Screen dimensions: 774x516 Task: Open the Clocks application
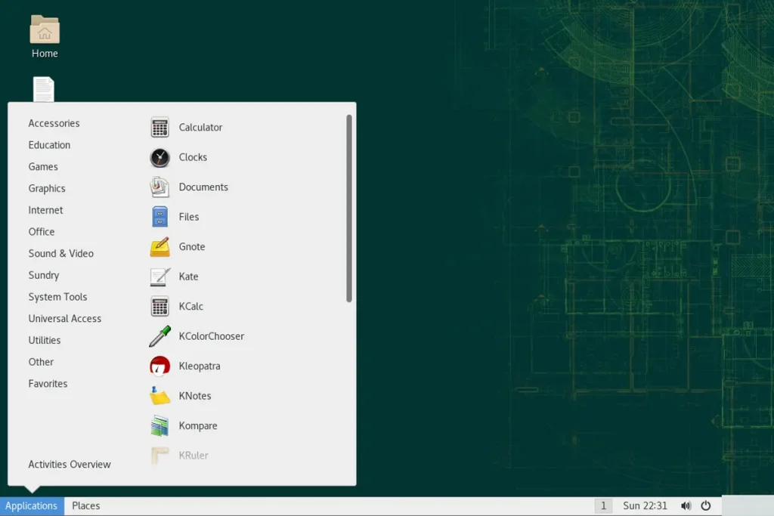tap(193, 157)
